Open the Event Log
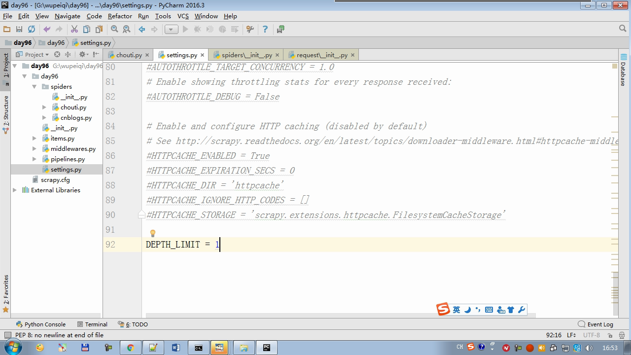631x355 pixels. click(x=596, y=324)
